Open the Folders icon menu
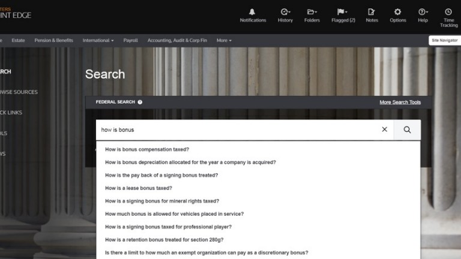The image size is (461, 259). (x=312, y=12)
